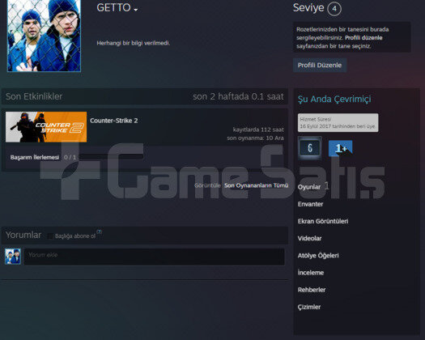Viewport: 425px width, 340px height.
Task: Click the small avatar beside comment box
Action: (x=13, y=257)
